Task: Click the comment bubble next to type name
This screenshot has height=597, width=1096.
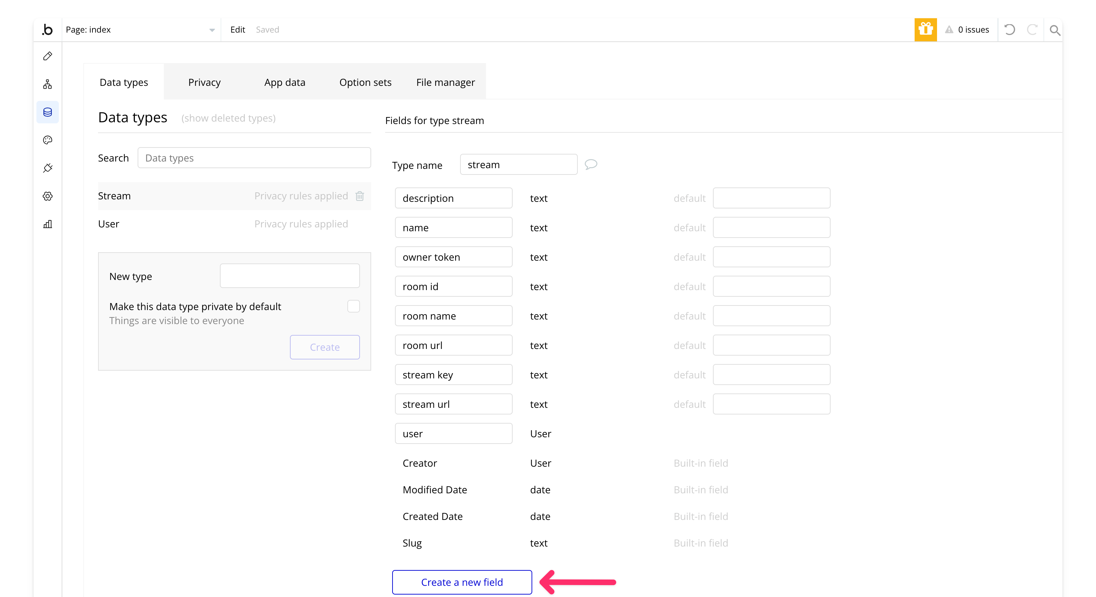Action: point(591,164)
